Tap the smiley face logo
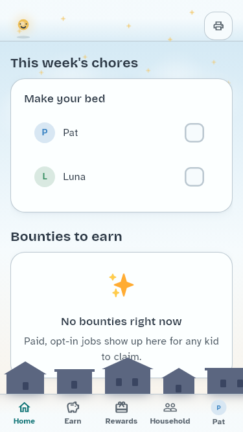This screenshot has width=243, height=432. (x=23, y=25)
